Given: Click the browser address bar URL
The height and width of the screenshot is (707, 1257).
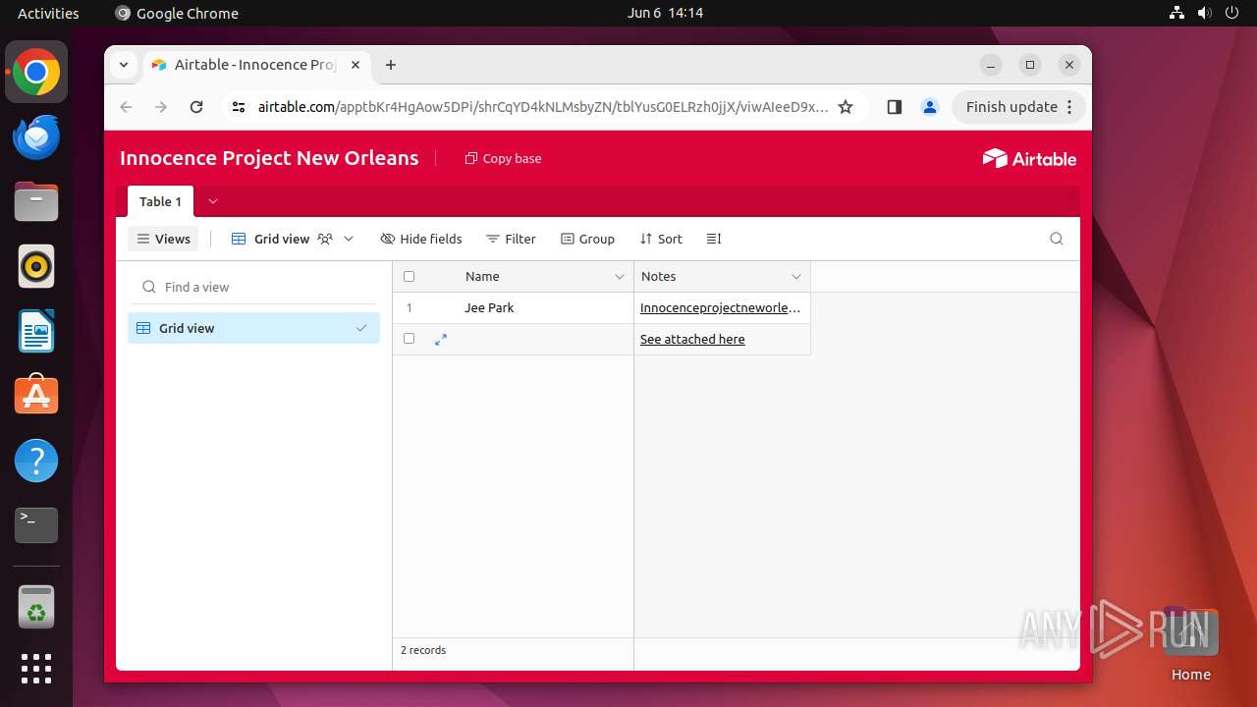Looking at the screenshot, I should pos(543,107).
